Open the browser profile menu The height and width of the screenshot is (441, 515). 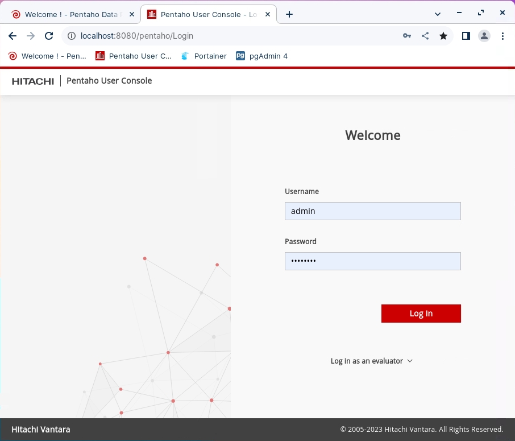(x=484, y=36)
